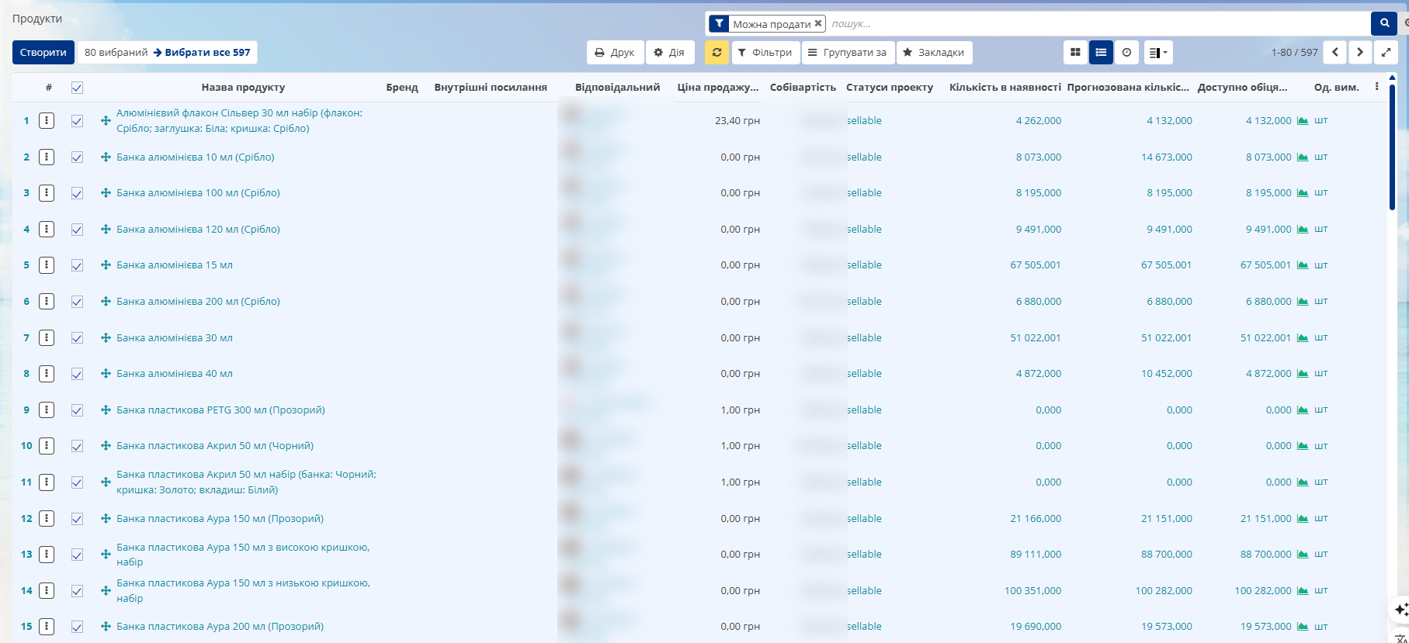
Task: Open the activity clock view icon
Action: click(1126, 53)
